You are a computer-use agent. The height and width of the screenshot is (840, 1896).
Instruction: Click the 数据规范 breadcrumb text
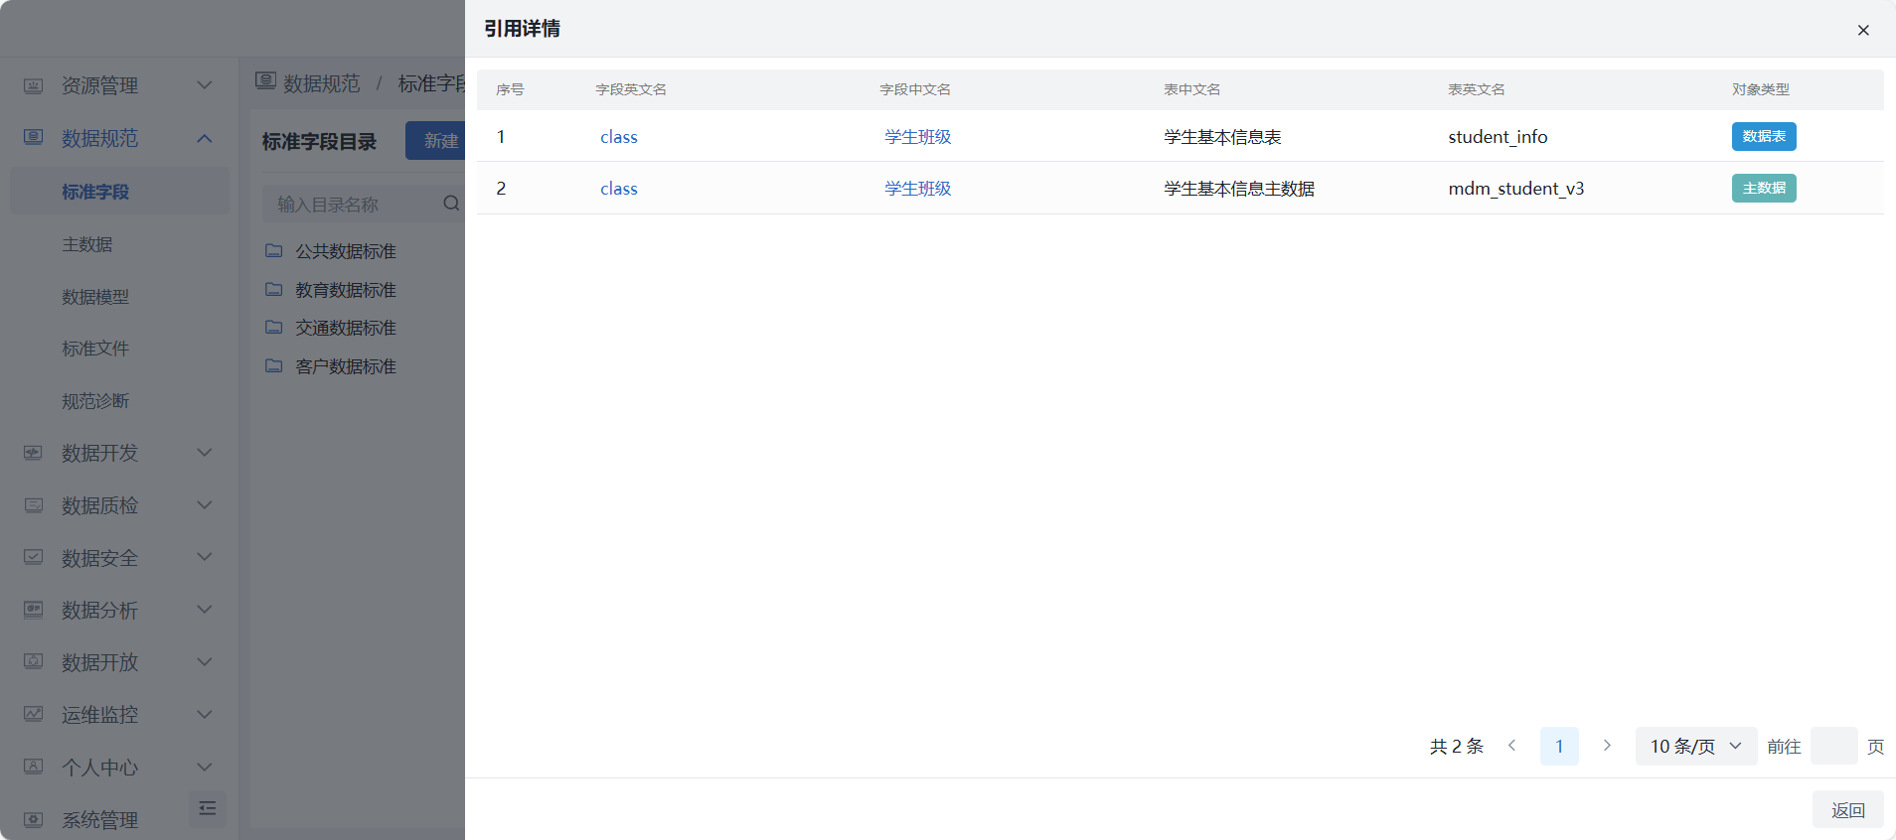click(x=322, y=83)
